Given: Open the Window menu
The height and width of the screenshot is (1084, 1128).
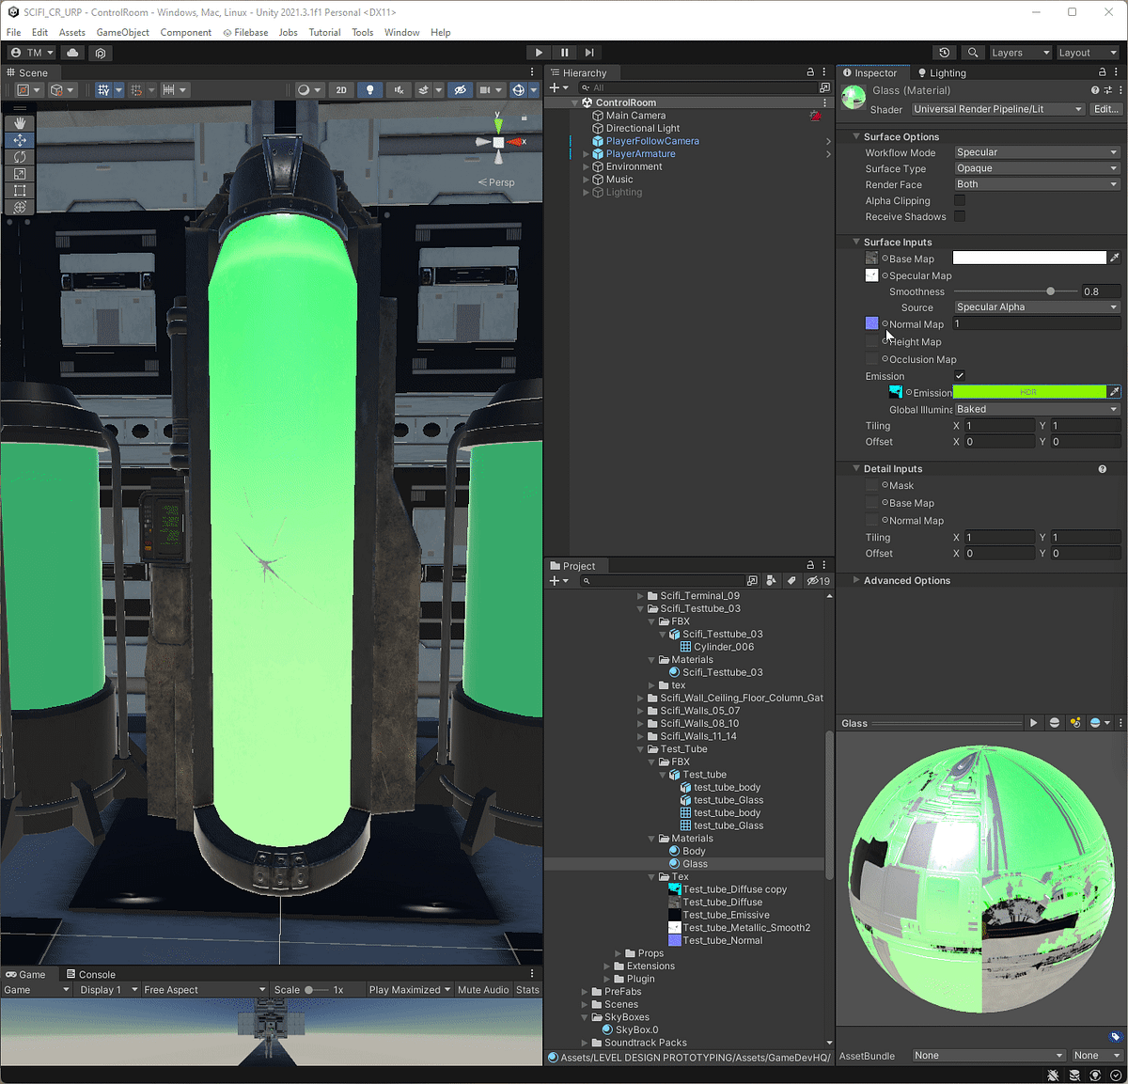Looking at the screenshot, I should 402,32.
